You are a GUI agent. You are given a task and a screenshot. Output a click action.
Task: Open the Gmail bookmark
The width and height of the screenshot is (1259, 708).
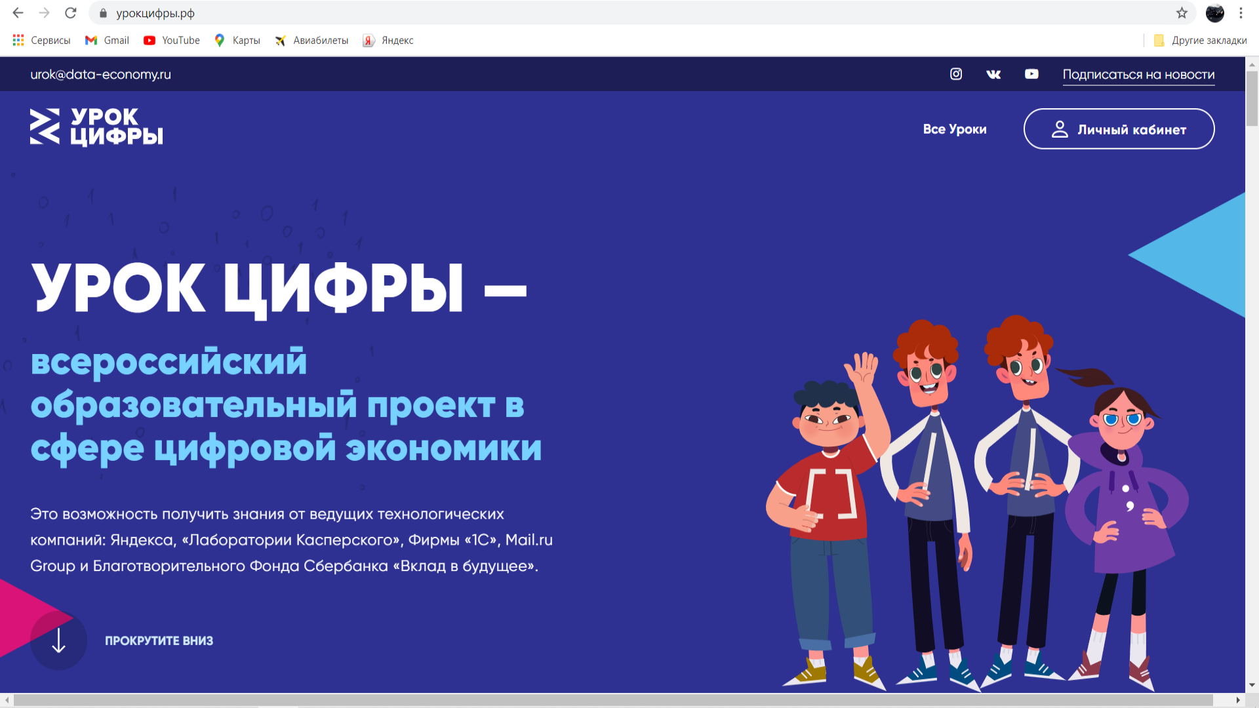(x=107, y=41)
